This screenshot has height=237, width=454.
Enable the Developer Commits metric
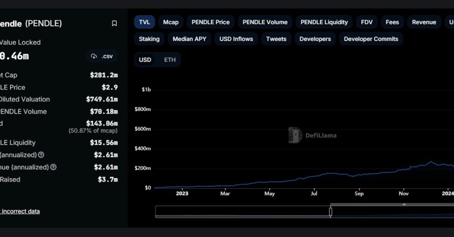[371, 39]
